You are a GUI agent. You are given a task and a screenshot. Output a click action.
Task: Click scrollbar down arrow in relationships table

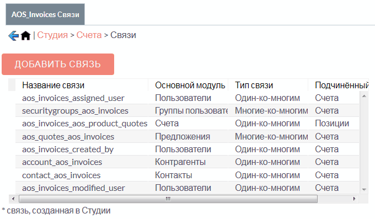point(364,190)
